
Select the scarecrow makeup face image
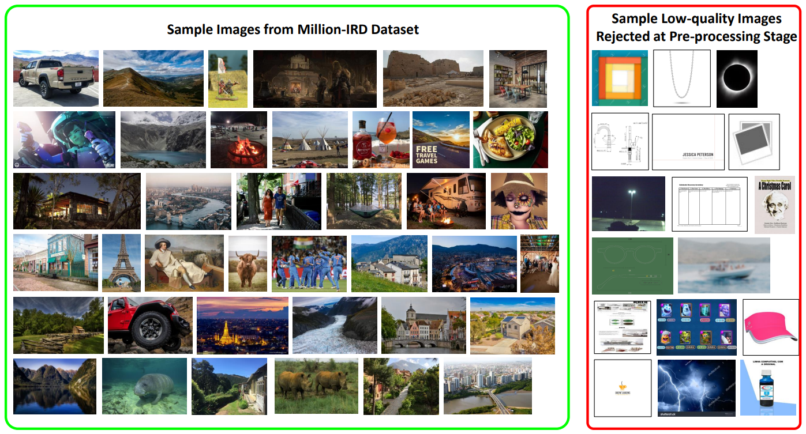(x=519, y=201)
